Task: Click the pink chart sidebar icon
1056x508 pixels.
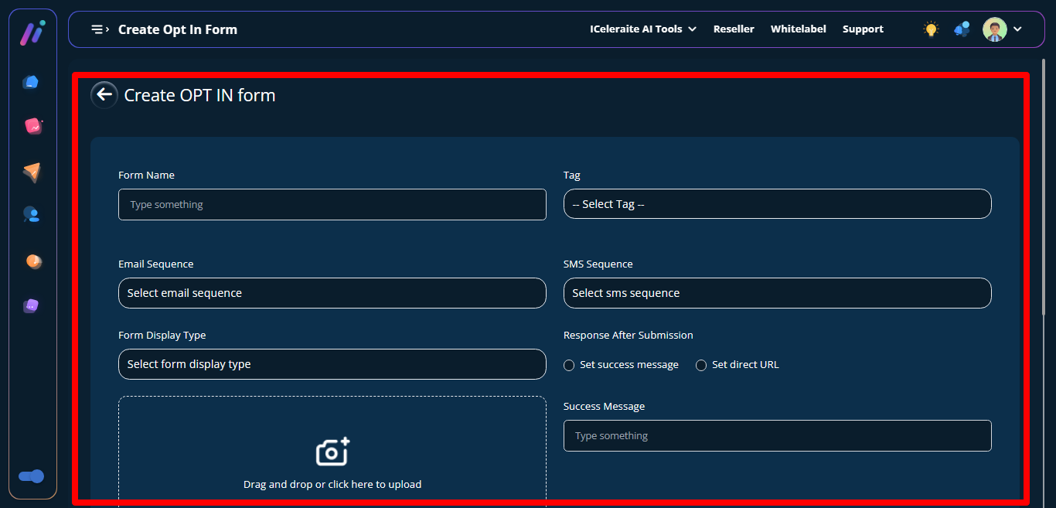Action: pyautogui.click(x=32, y=126)
